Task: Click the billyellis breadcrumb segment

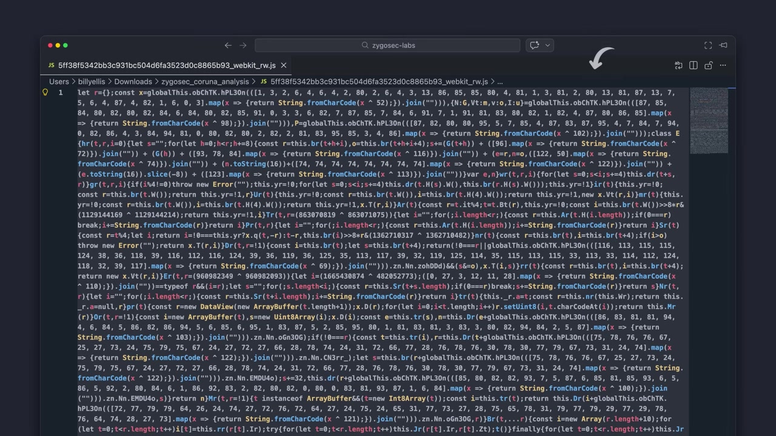Action: tap(92, 82)
